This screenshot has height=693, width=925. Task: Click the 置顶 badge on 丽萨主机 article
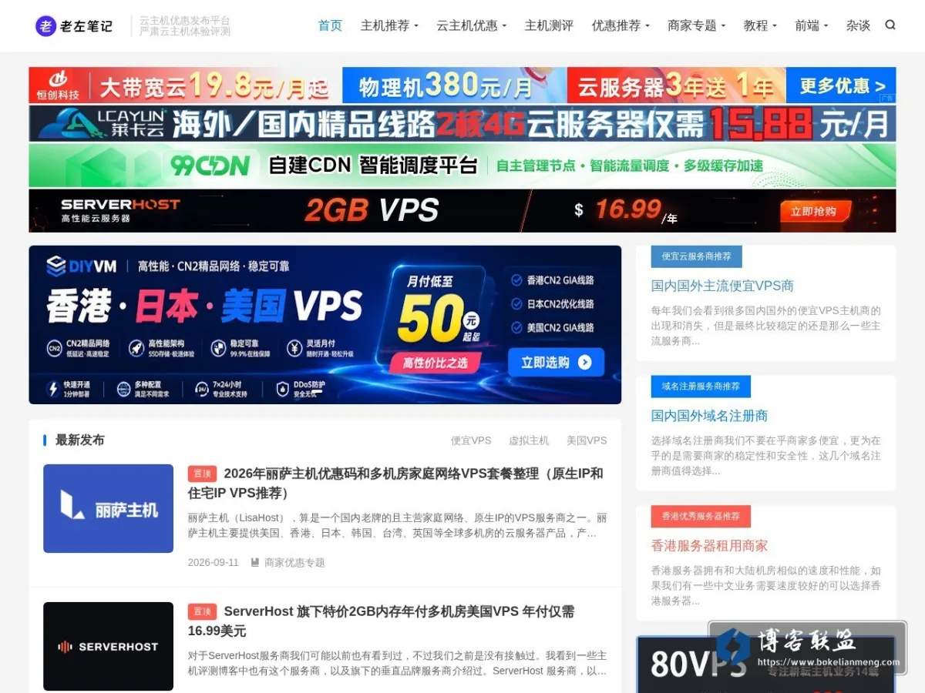[202, 474]
